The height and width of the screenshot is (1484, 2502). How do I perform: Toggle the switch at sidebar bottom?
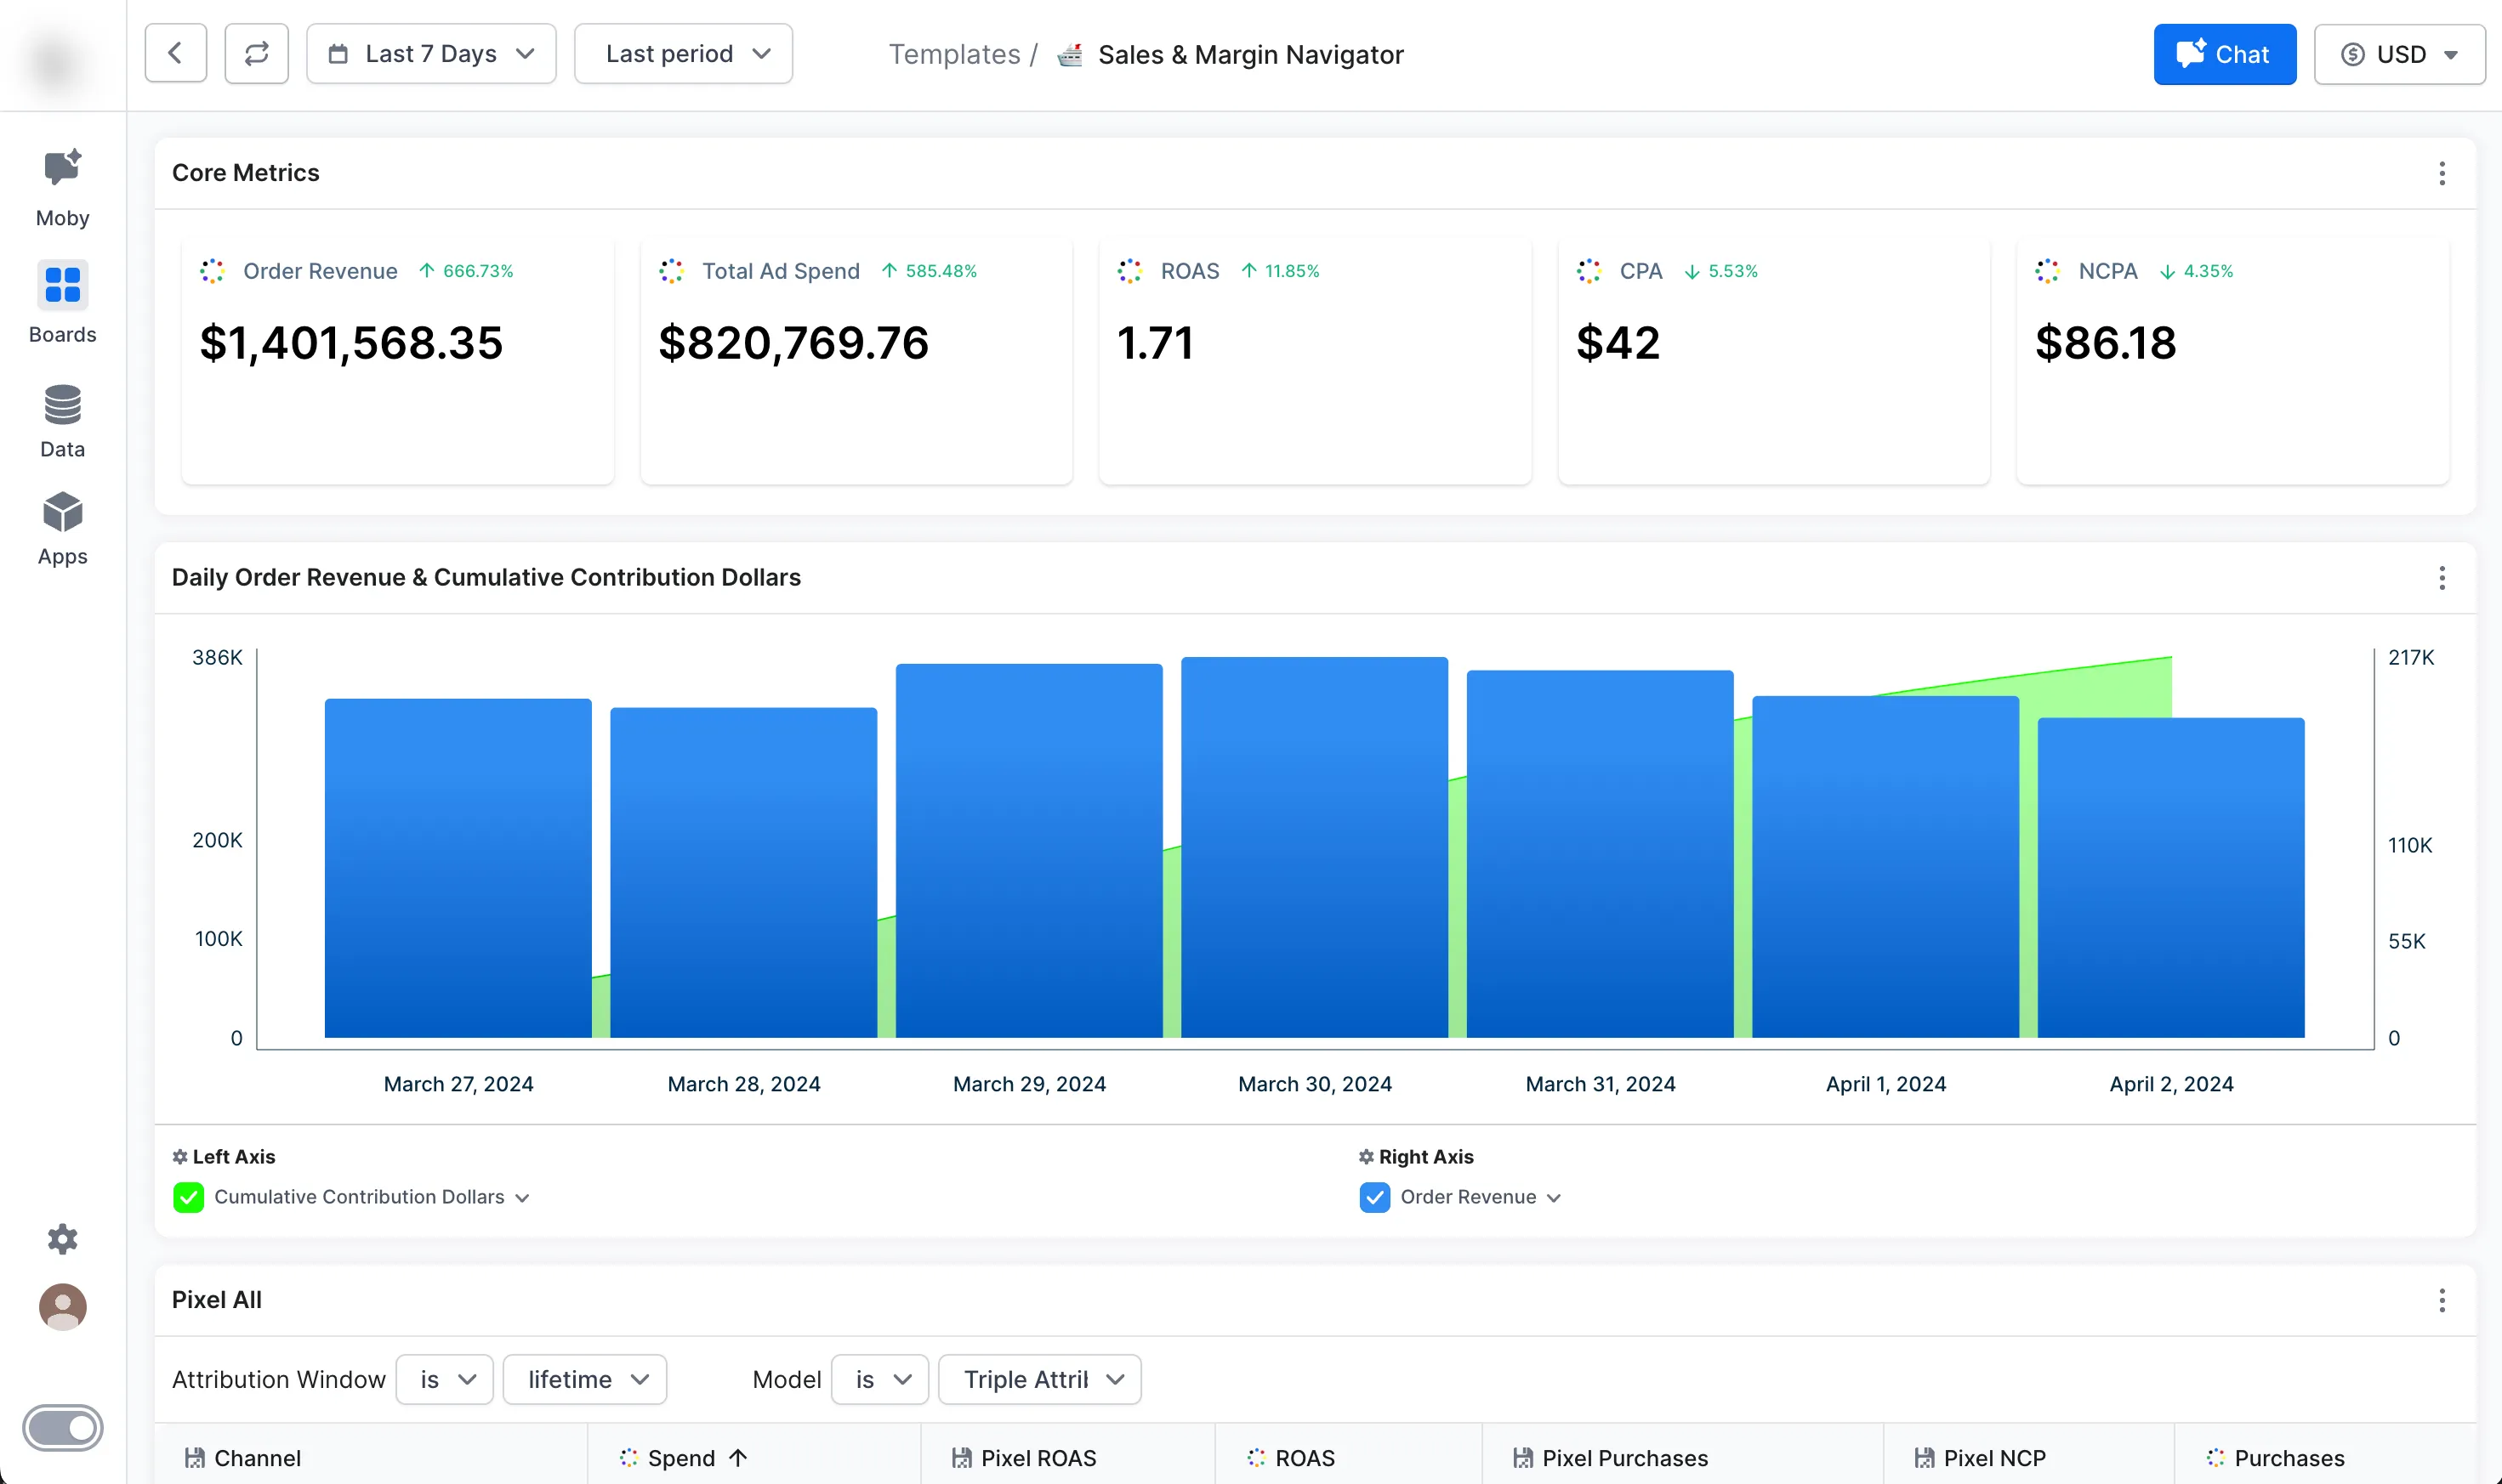point(62,1427)
